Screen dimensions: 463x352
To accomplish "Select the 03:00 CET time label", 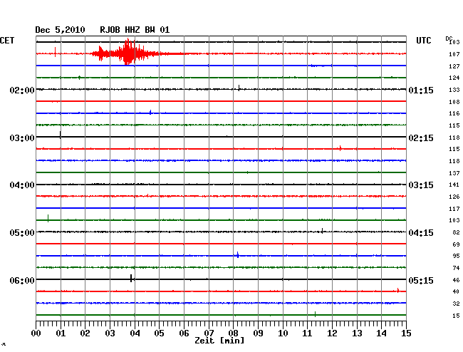I will coord(22,138).
